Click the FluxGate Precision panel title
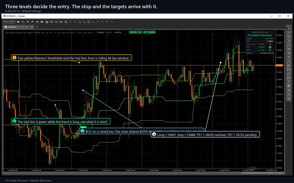This screenshot has height=183, width=294. coord(260,35)
